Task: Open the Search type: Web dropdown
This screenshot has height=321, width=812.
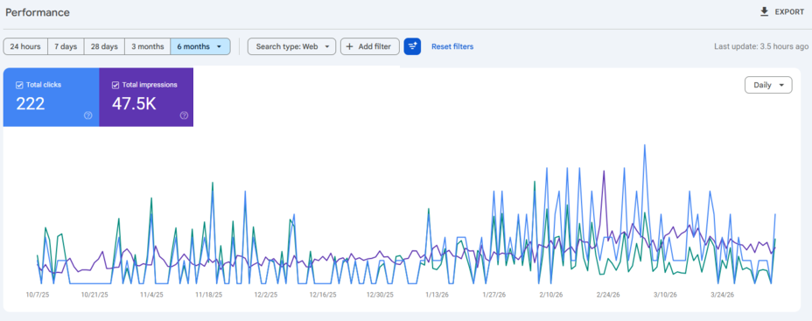Action: tap(291, 46)
